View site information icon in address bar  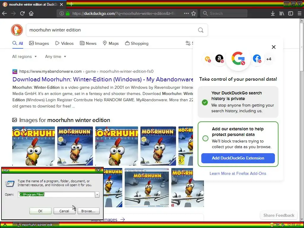click(62, 13)
